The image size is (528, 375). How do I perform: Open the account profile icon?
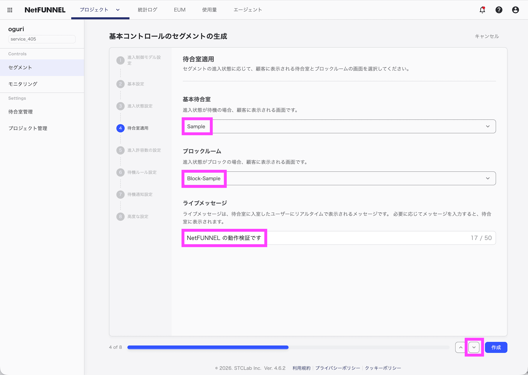(x=515, y=10)
